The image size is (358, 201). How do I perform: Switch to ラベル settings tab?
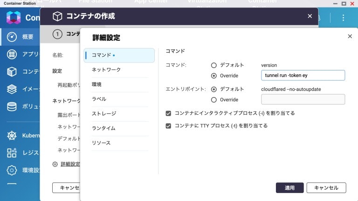(120, 99)
